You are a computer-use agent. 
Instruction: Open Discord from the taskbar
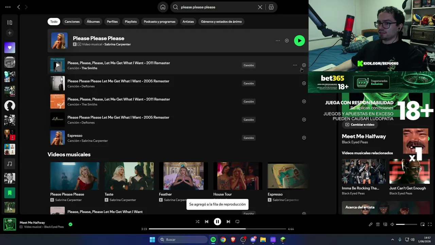(x=253, y=240)
